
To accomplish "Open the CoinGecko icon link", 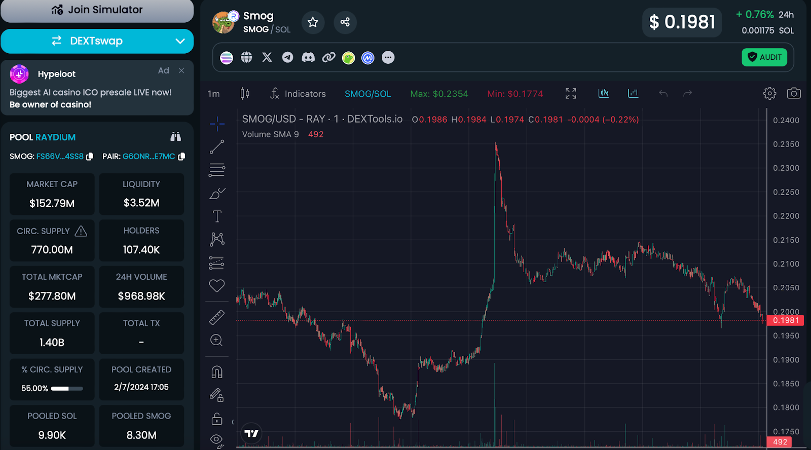I will tap(348, 58).
